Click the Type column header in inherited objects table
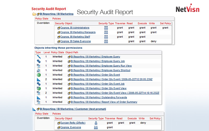 pyautogui.click(x=38, y=52)
